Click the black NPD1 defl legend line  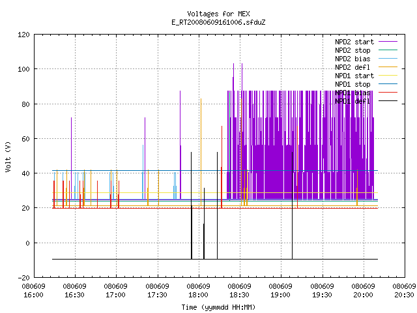pos(388,101)
